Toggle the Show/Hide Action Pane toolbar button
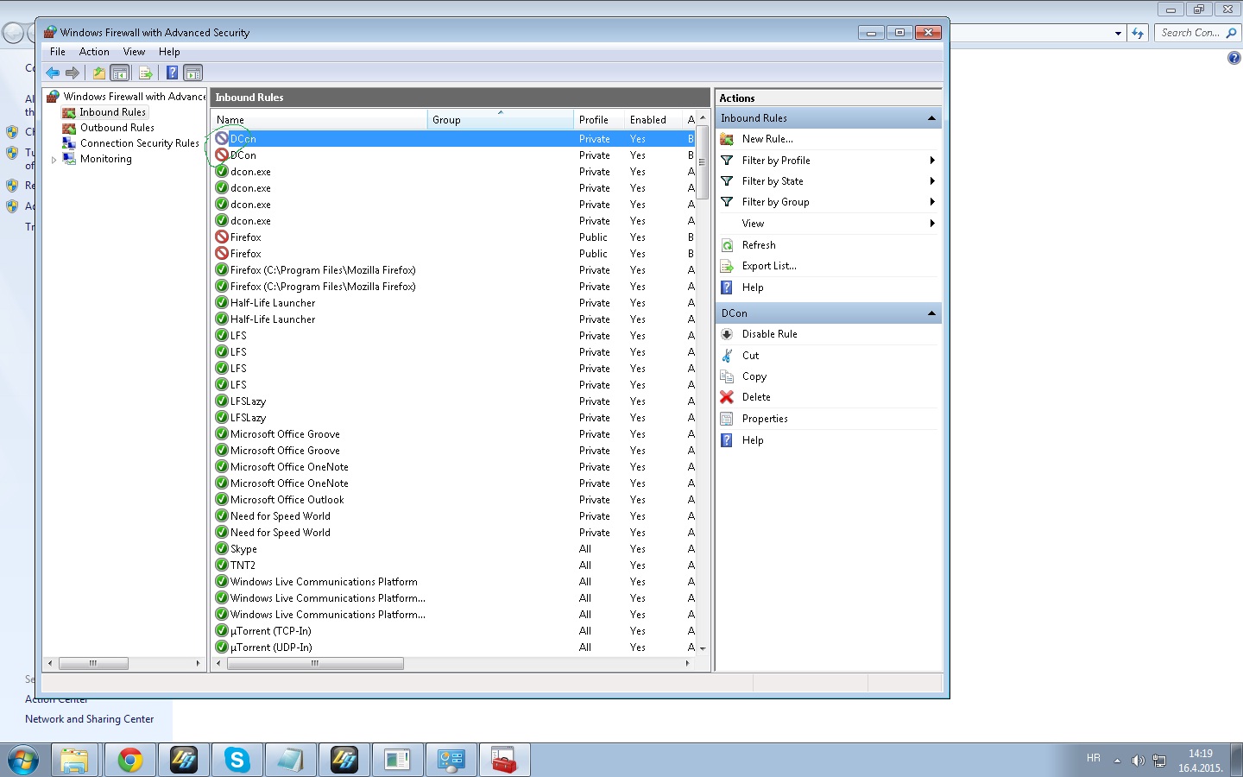The image size is (1243, 777). (x=193, y=73)
